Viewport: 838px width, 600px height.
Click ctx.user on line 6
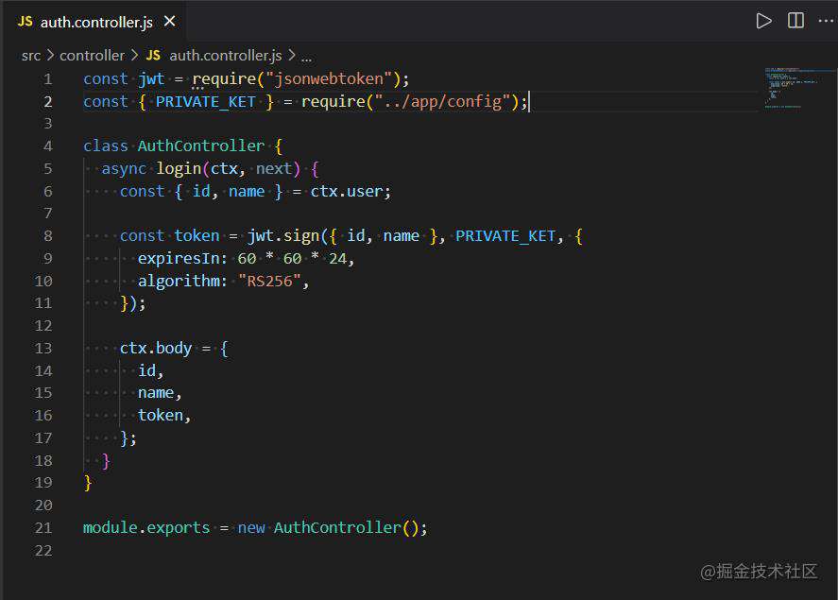(347, 191)
